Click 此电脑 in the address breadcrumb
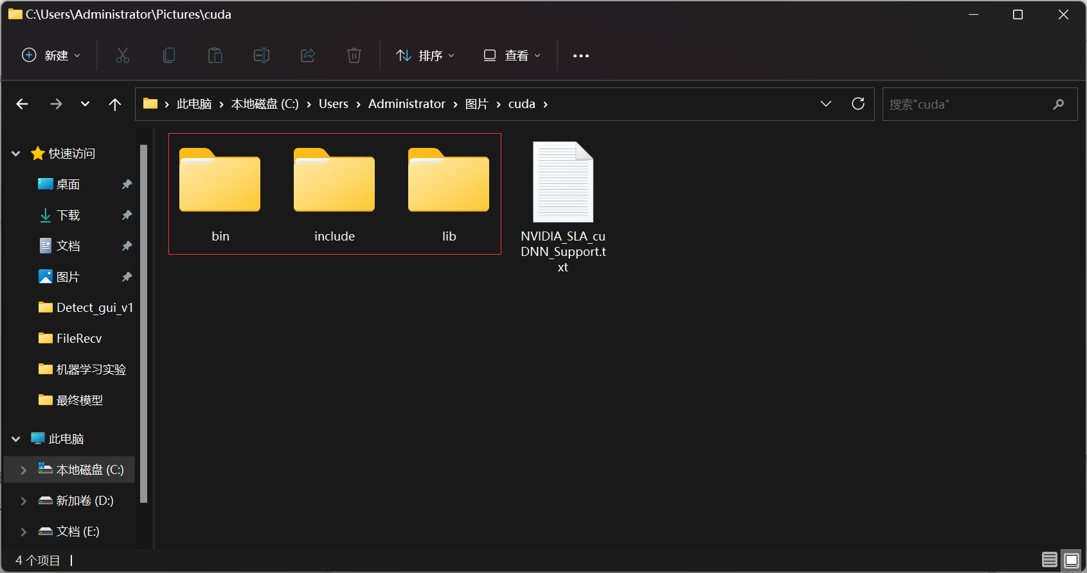The image size is (1087, 573). click(x=194, y=104)
